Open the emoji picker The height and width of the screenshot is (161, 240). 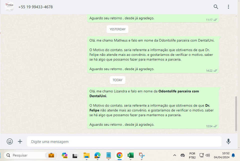(x=10, y=141)
